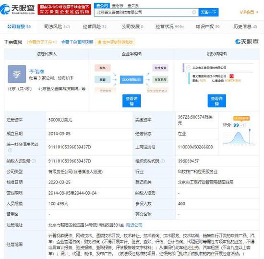Click the red official credit agency banner
Viewport: 264px width, 259px height.
(64, 10)
